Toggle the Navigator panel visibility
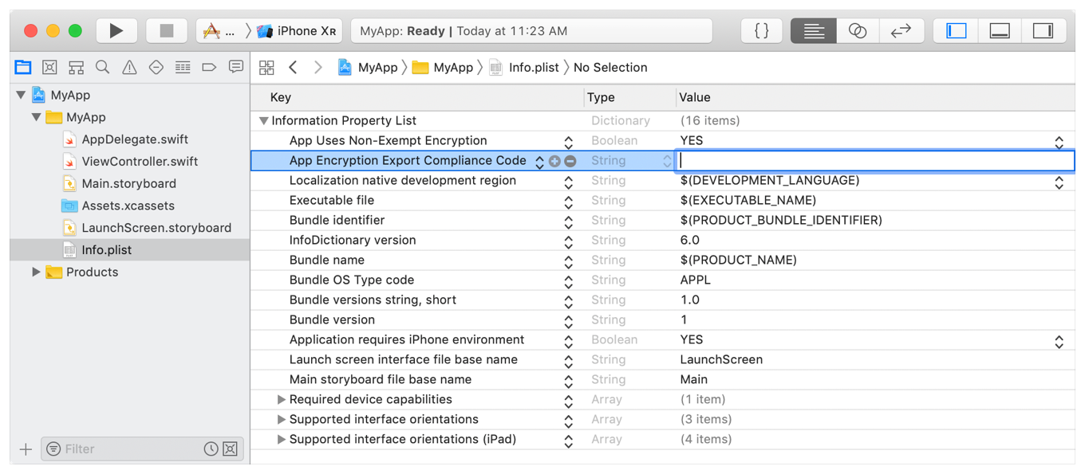This screenshot has width=1085, height=474. pos(956,31)
